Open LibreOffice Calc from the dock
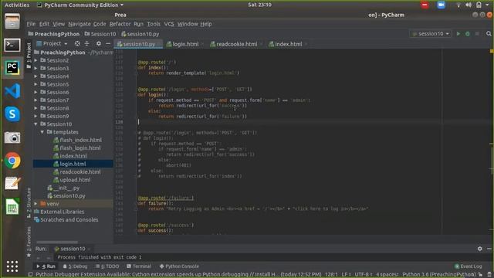 pos(12,207)
